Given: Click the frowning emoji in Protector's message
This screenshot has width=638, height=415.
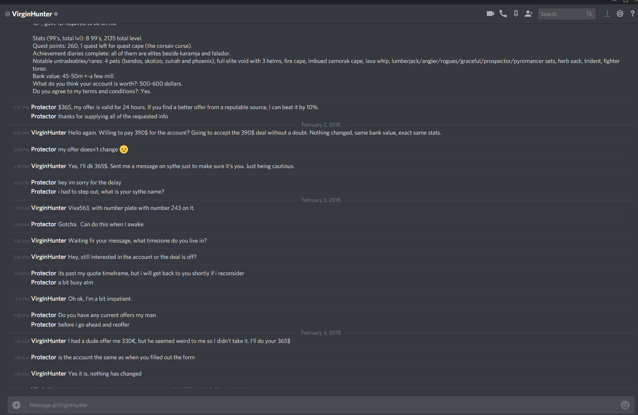Looking at the screenshot, I should (x=124, y=149).
